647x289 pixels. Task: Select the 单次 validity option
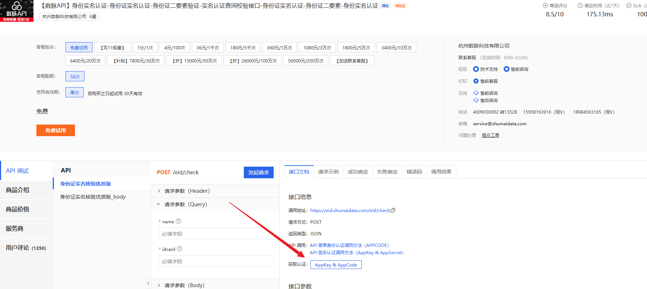75,92
